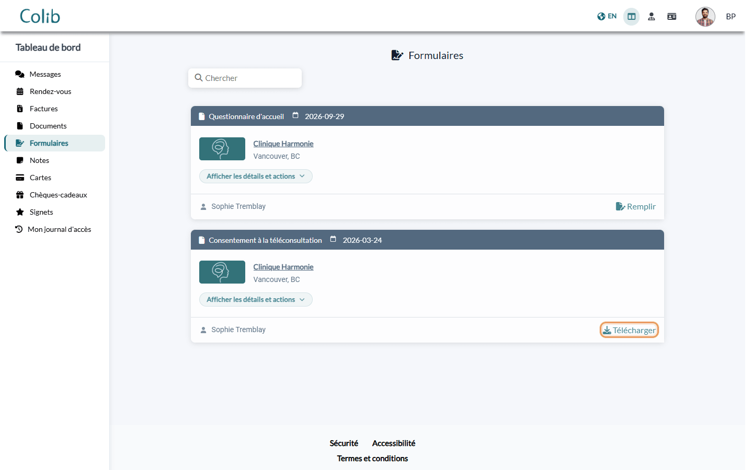Click the Clinique Harmonie logo in Consentement card
This screenshot has width=753, height=470.
[x=222, y=272]
